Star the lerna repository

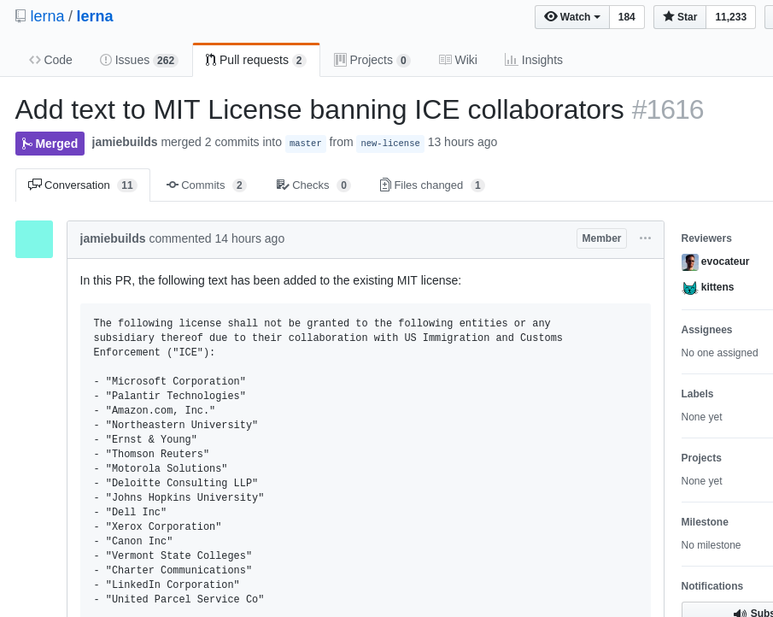pyautogui.click(x=680, y=17)
